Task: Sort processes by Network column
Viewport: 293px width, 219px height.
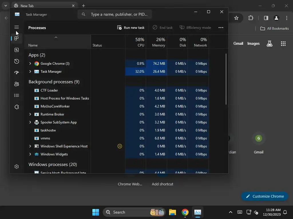Action: [x=199, y=42]
